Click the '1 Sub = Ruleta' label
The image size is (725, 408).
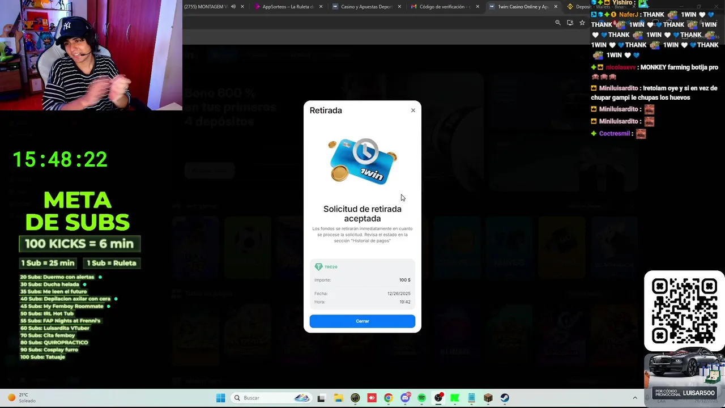tap(112, 263)
